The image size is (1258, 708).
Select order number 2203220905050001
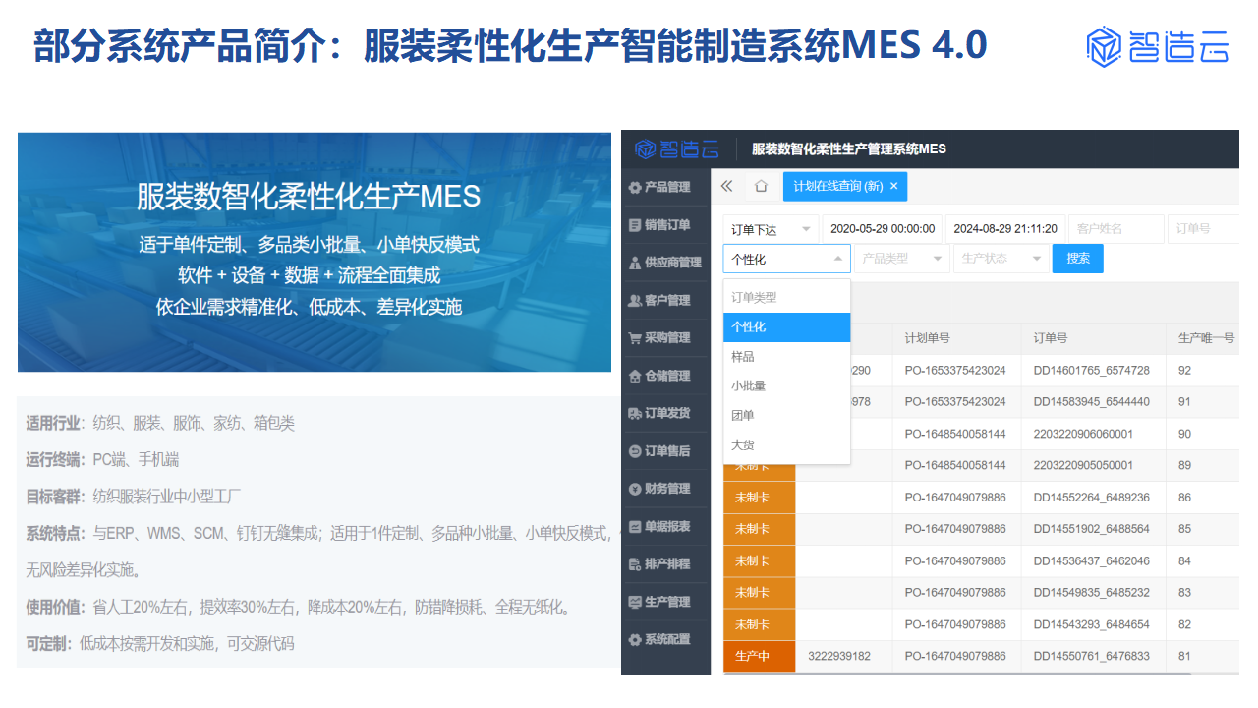[x=1083, y=465]
